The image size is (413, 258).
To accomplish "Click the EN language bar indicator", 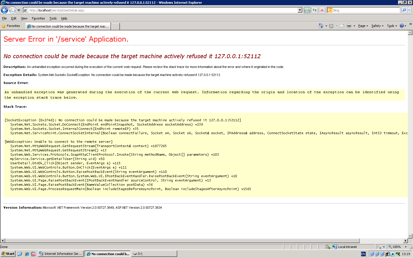I will click(x=363, y=254).
